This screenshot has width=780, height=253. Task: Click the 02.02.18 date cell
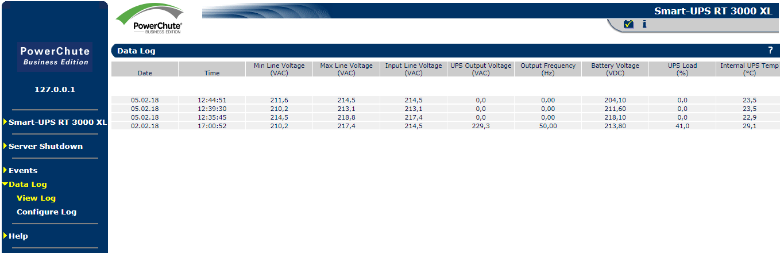(x=145, y=126)
